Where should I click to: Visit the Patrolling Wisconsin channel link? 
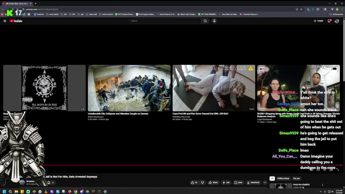coord(181,117)
